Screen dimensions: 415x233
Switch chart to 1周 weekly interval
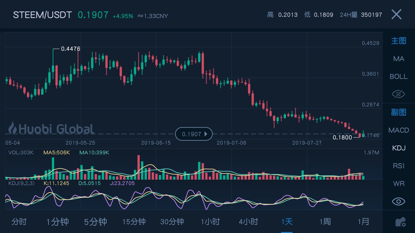[x=325, y=222]
